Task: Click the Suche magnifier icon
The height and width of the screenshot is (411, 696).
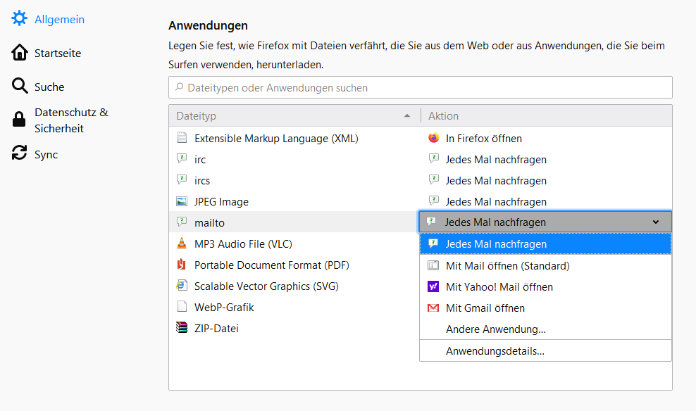Action: (19, 87)
